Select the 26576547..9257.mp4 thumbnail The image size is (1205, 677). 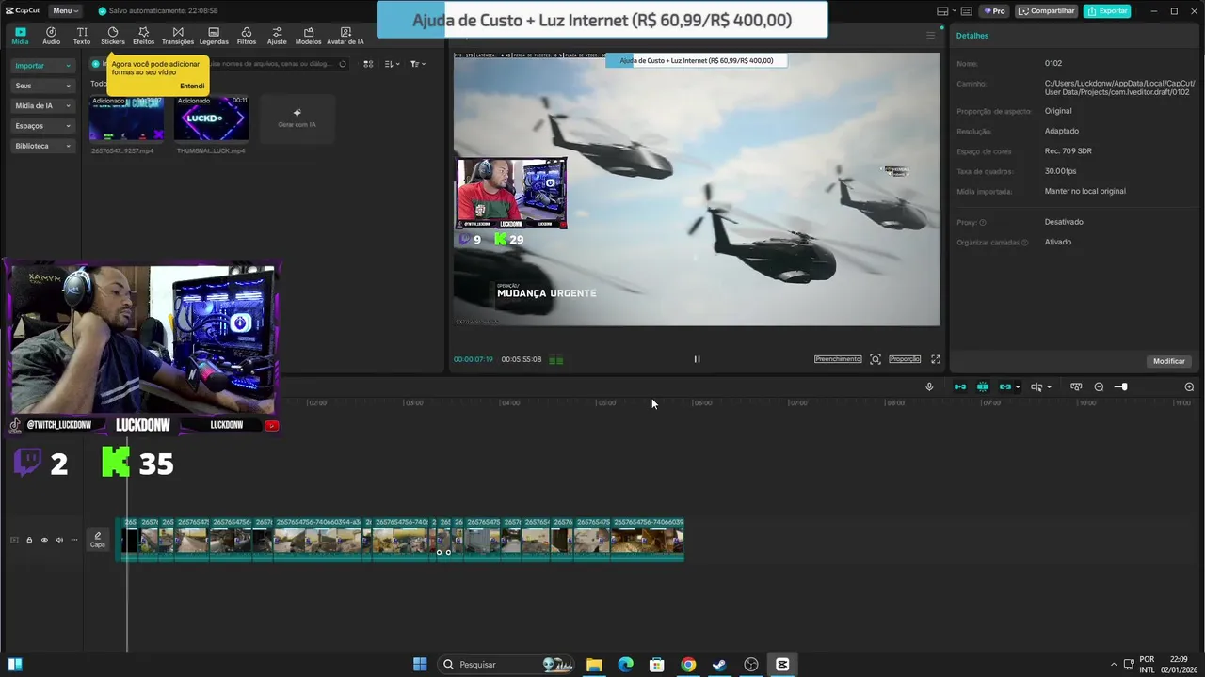pyautogui.click(x=126, y=118)
